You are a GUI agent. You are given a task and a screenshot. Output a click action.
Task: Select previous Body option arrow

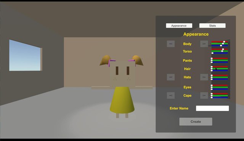(171, 44)
